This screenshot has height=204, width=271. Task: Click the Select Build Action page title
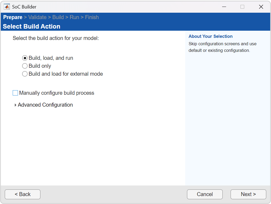pos(31,26)
